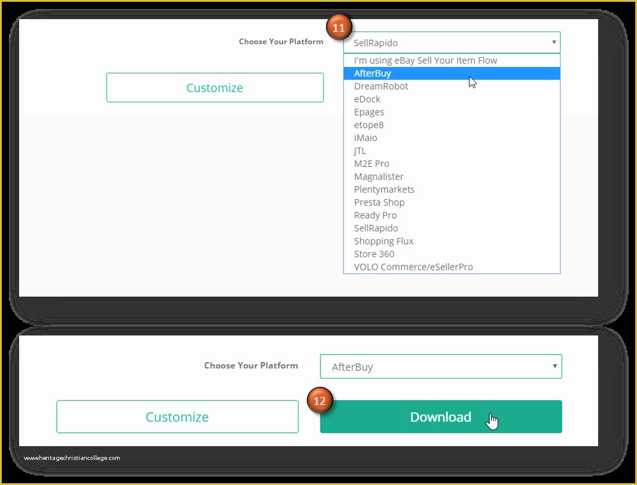Select Ready Pro platform
This screenshot has width=637, height=485.
point(452,215)
